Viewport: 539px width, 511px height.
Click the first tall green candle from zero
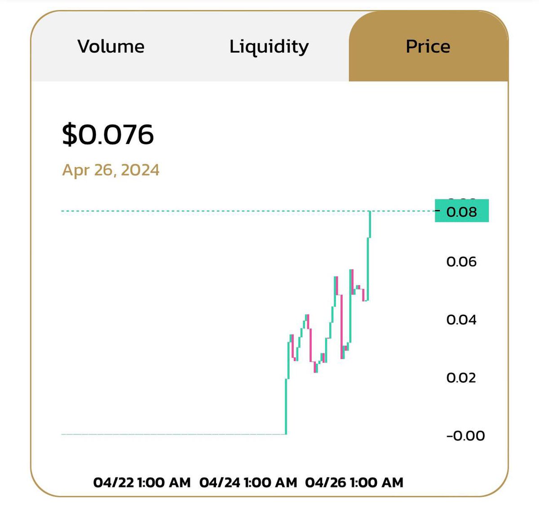click(x=286, y=406)
